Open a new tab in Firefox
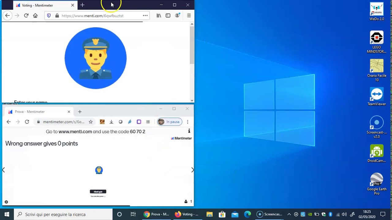Screen dimensions: 392x220 pos(82,5)
